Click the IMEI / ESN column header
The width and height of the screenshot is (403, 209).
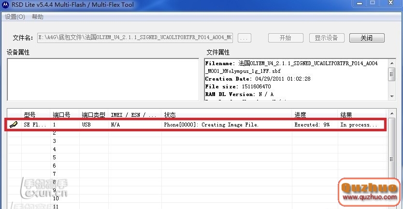pyautogui.click(x=135, y=115)
